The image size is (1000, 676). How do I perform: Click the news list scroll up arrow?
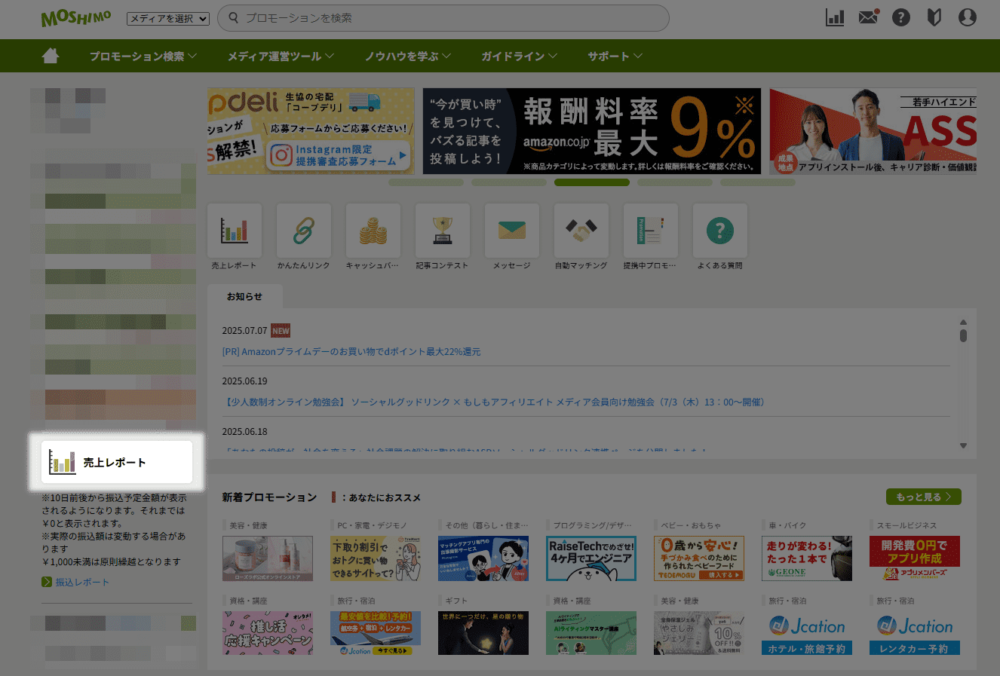pyautogui.click(x=963, y=322)
